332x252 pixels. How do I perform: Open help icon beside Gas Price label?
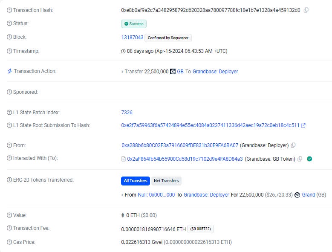tap(9, 242)
